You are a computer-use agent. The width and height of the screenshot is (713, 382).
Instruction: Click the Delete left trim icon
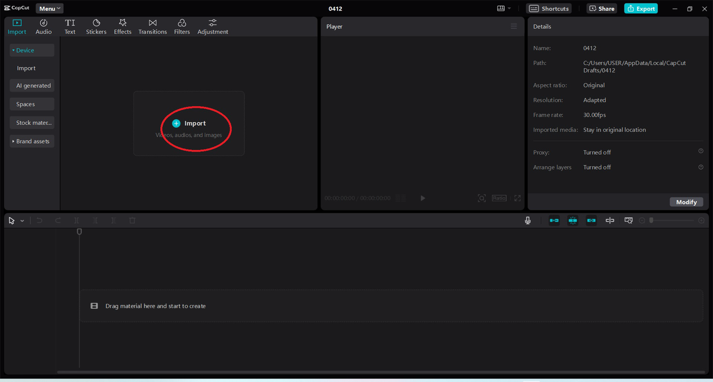[x=95, y=221]
